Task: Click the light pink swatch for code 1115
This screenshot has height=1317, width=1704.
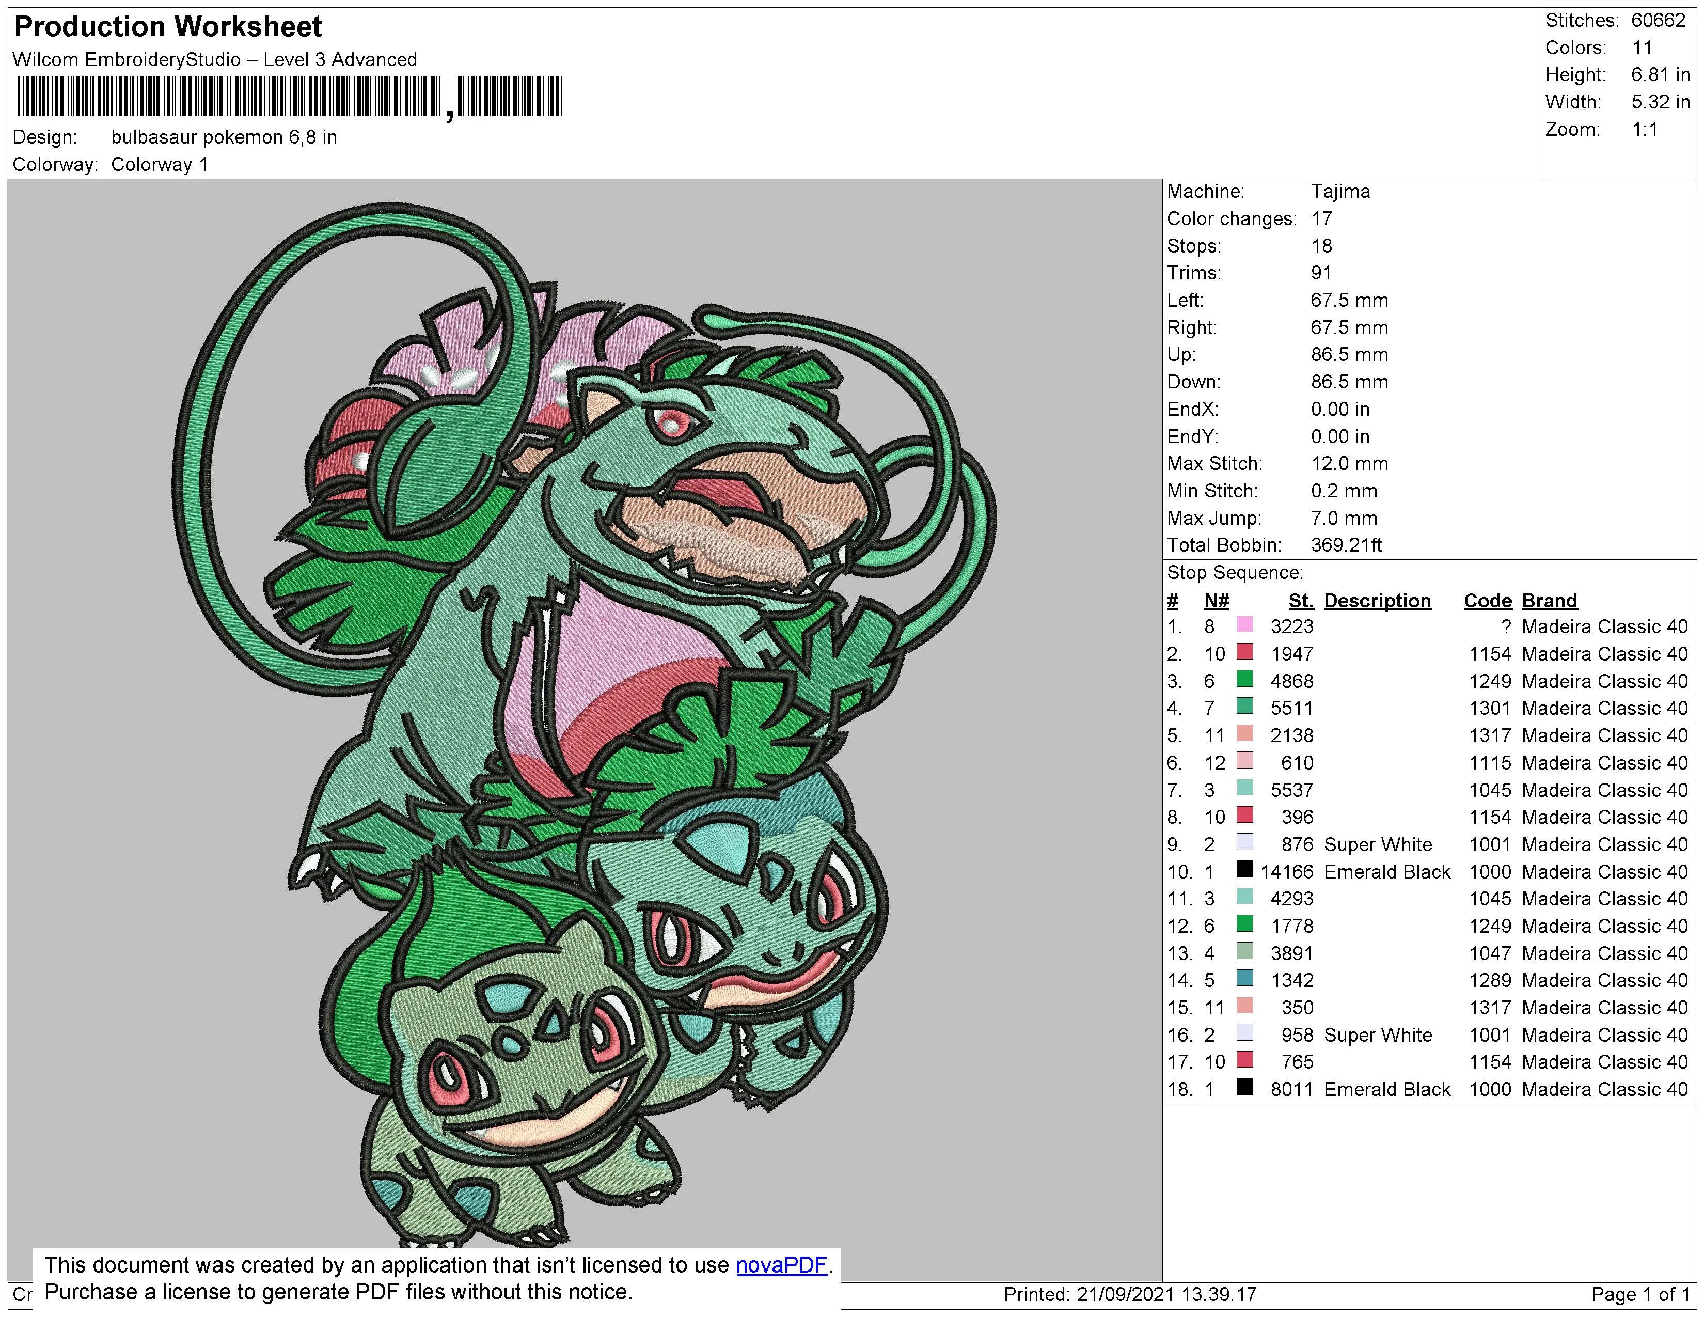Action: coord(1244,761)
